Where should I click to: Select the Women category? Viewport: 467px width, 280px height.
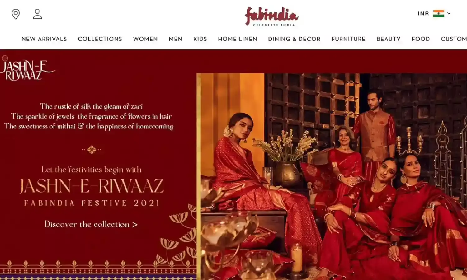(145, 39)
